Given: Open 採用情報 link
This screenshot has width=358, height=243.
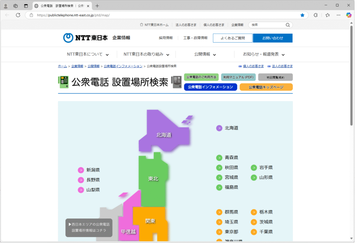Looking at the screenshot, I should click(166, 38).
